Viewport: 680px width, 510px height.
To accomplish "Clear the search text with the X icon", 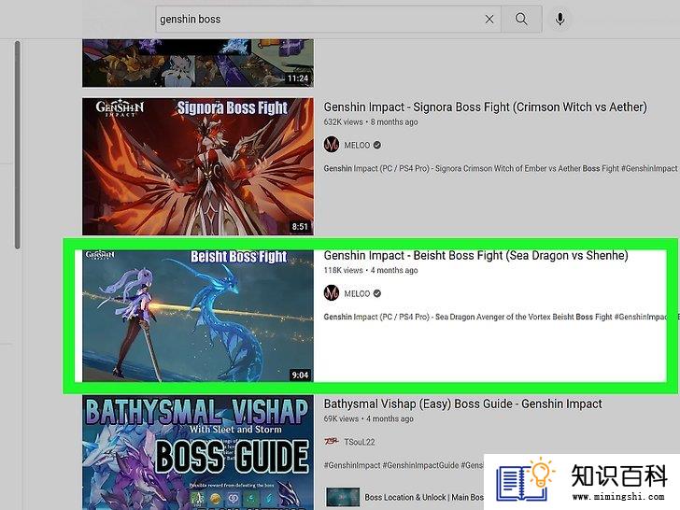I will [x=489, y=19].
